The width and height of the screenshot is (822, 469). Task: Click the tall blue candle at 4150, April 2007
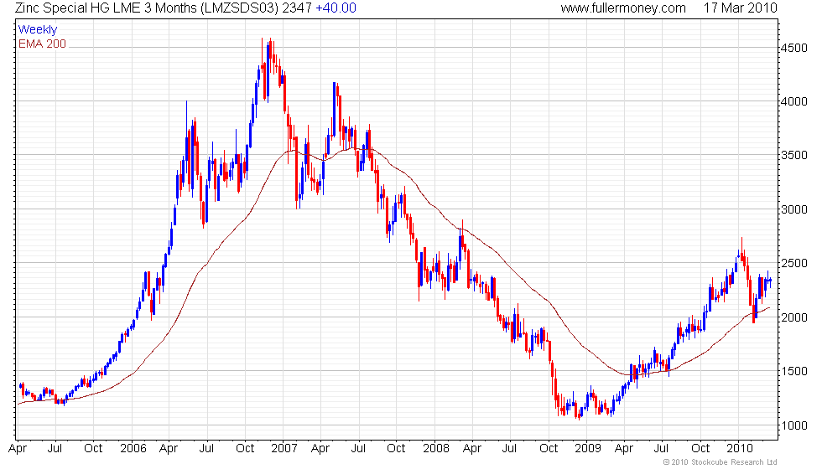pos(334,110)
